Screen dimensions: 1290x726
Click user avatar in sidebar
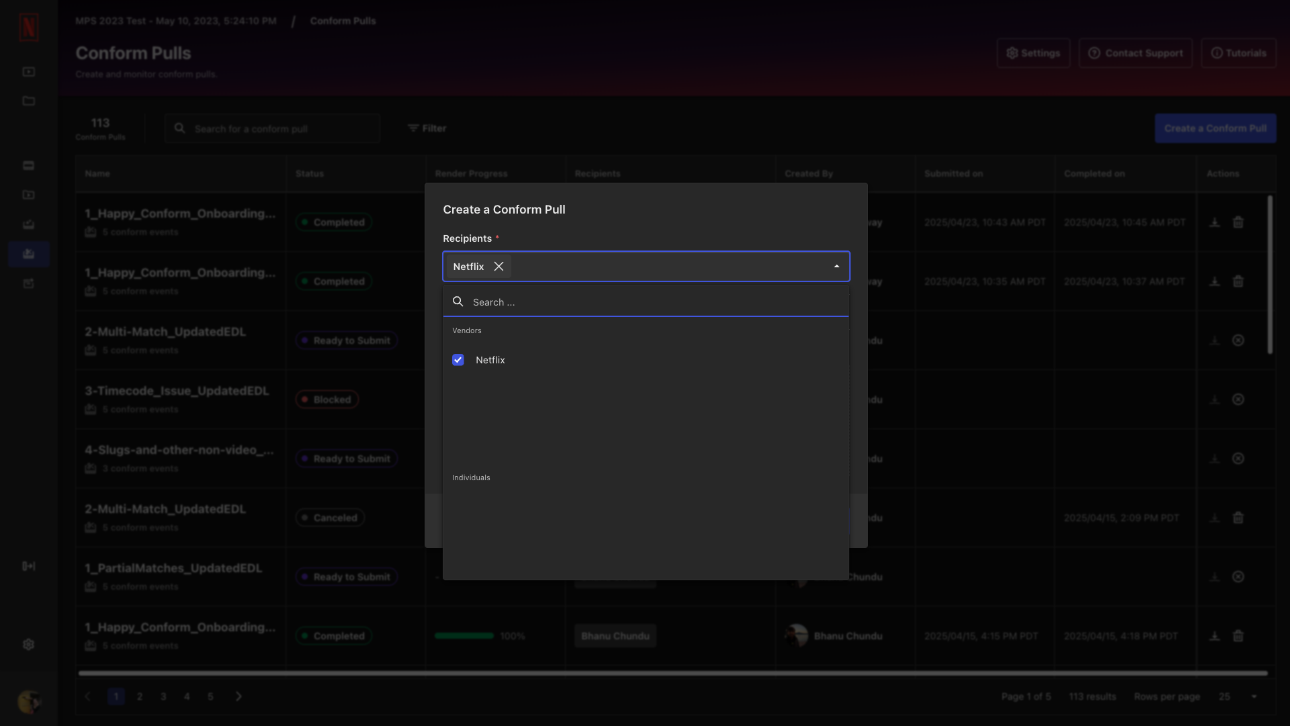tap(29, 702)
